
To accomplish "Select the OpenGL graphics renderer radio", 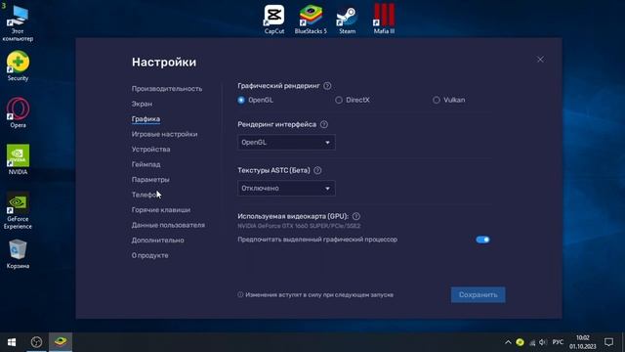I will [x=241, y=100].
